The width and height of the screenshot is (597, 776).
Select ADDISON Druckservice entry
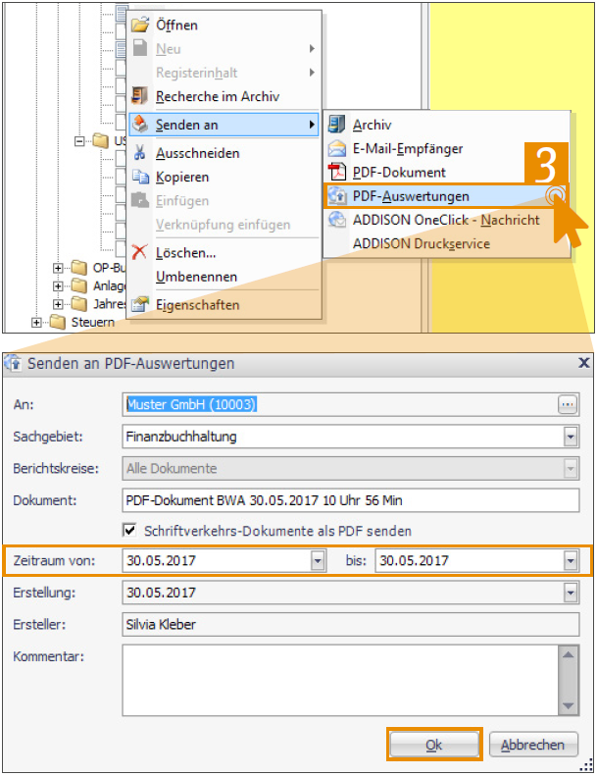click(x=447, y=243)
